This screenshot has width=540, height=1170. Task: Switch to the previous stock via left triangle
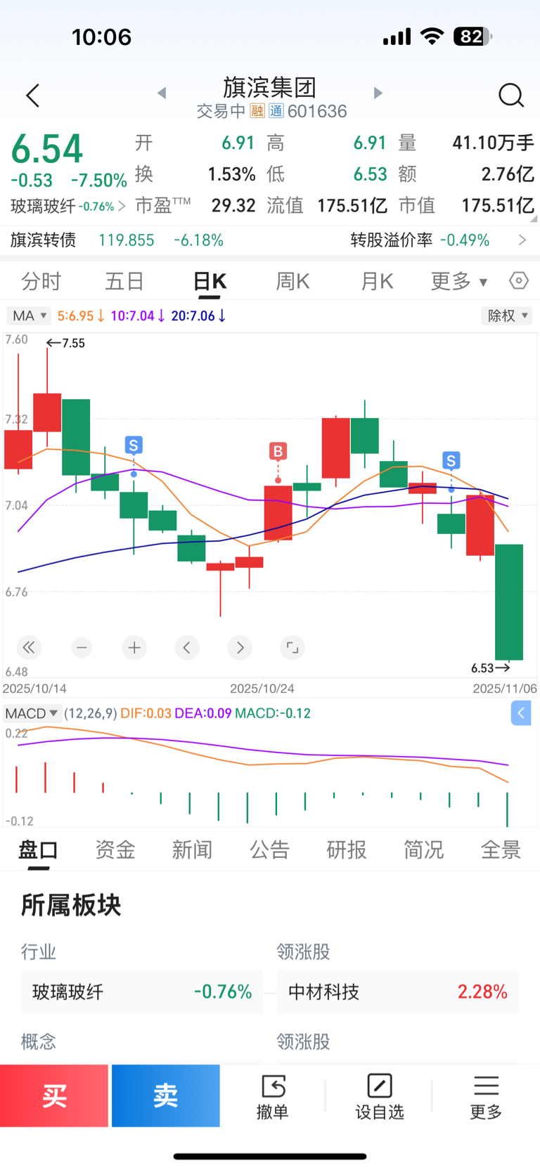pos(162,93)
